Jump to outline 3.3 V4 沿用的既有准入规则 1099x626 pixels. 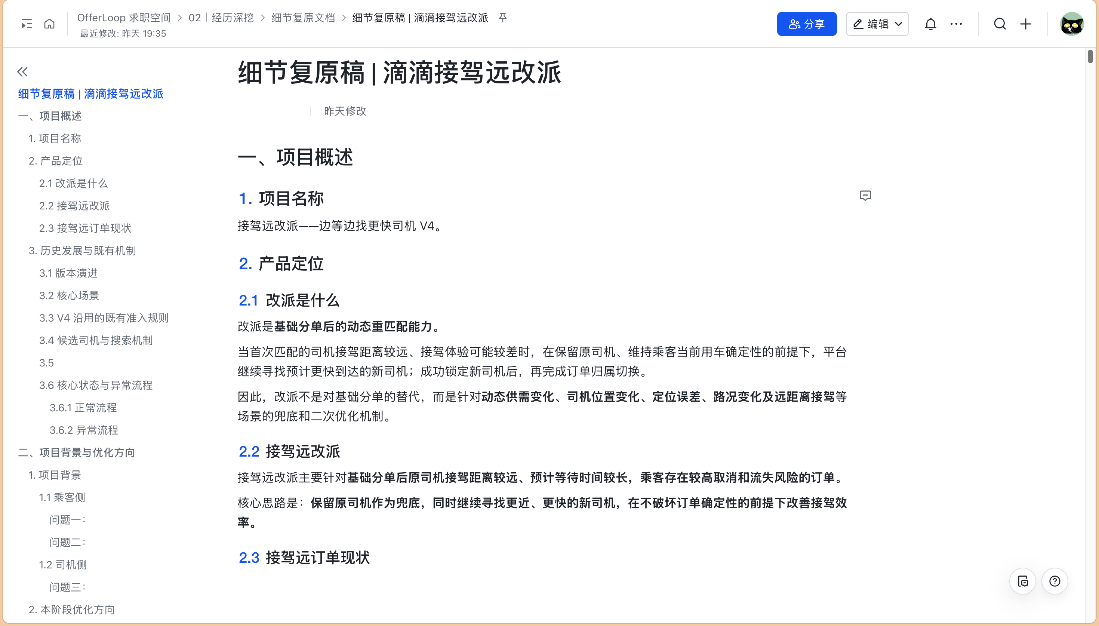click(104, 318)
